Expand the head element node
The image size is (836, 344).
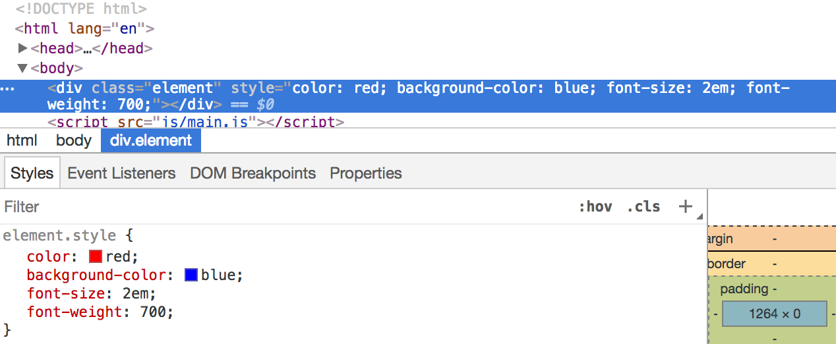pos(23,48)
